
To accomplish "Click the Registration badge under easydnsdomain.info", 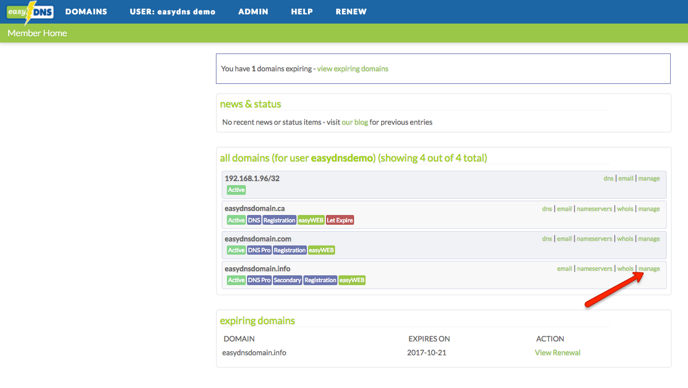I will (x=321, y=281).
